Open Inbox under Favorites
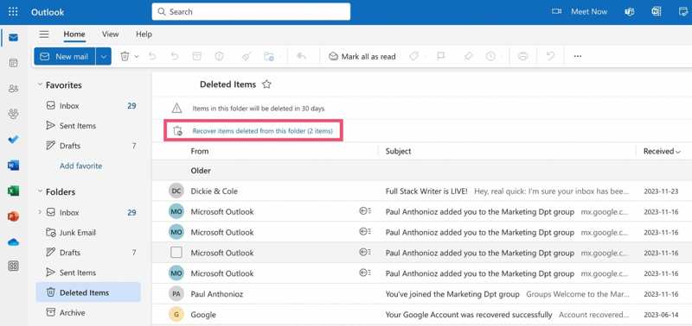 point(88,105)
